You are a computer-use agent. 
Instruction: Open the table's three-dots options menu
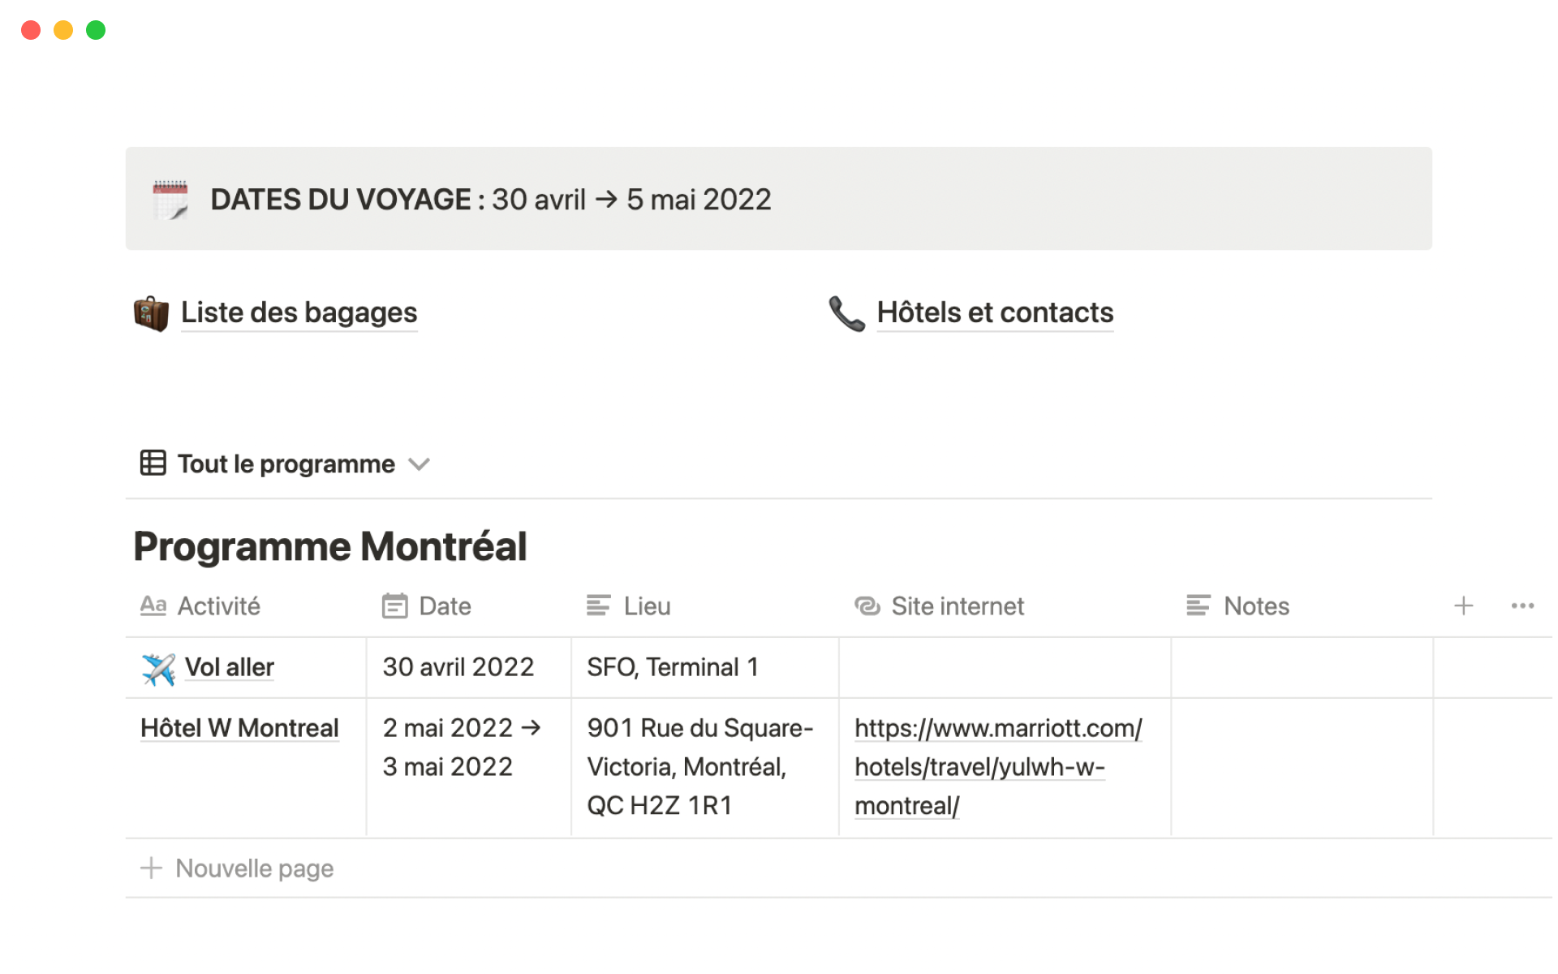[1521, 606]
